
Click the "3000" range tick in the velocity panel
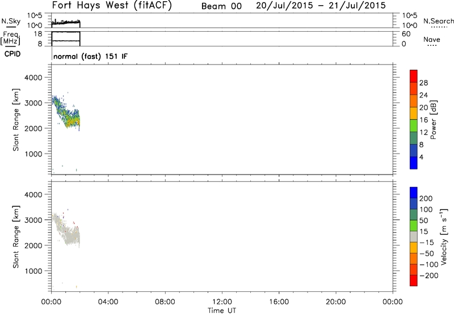click(x=33, y=220)
